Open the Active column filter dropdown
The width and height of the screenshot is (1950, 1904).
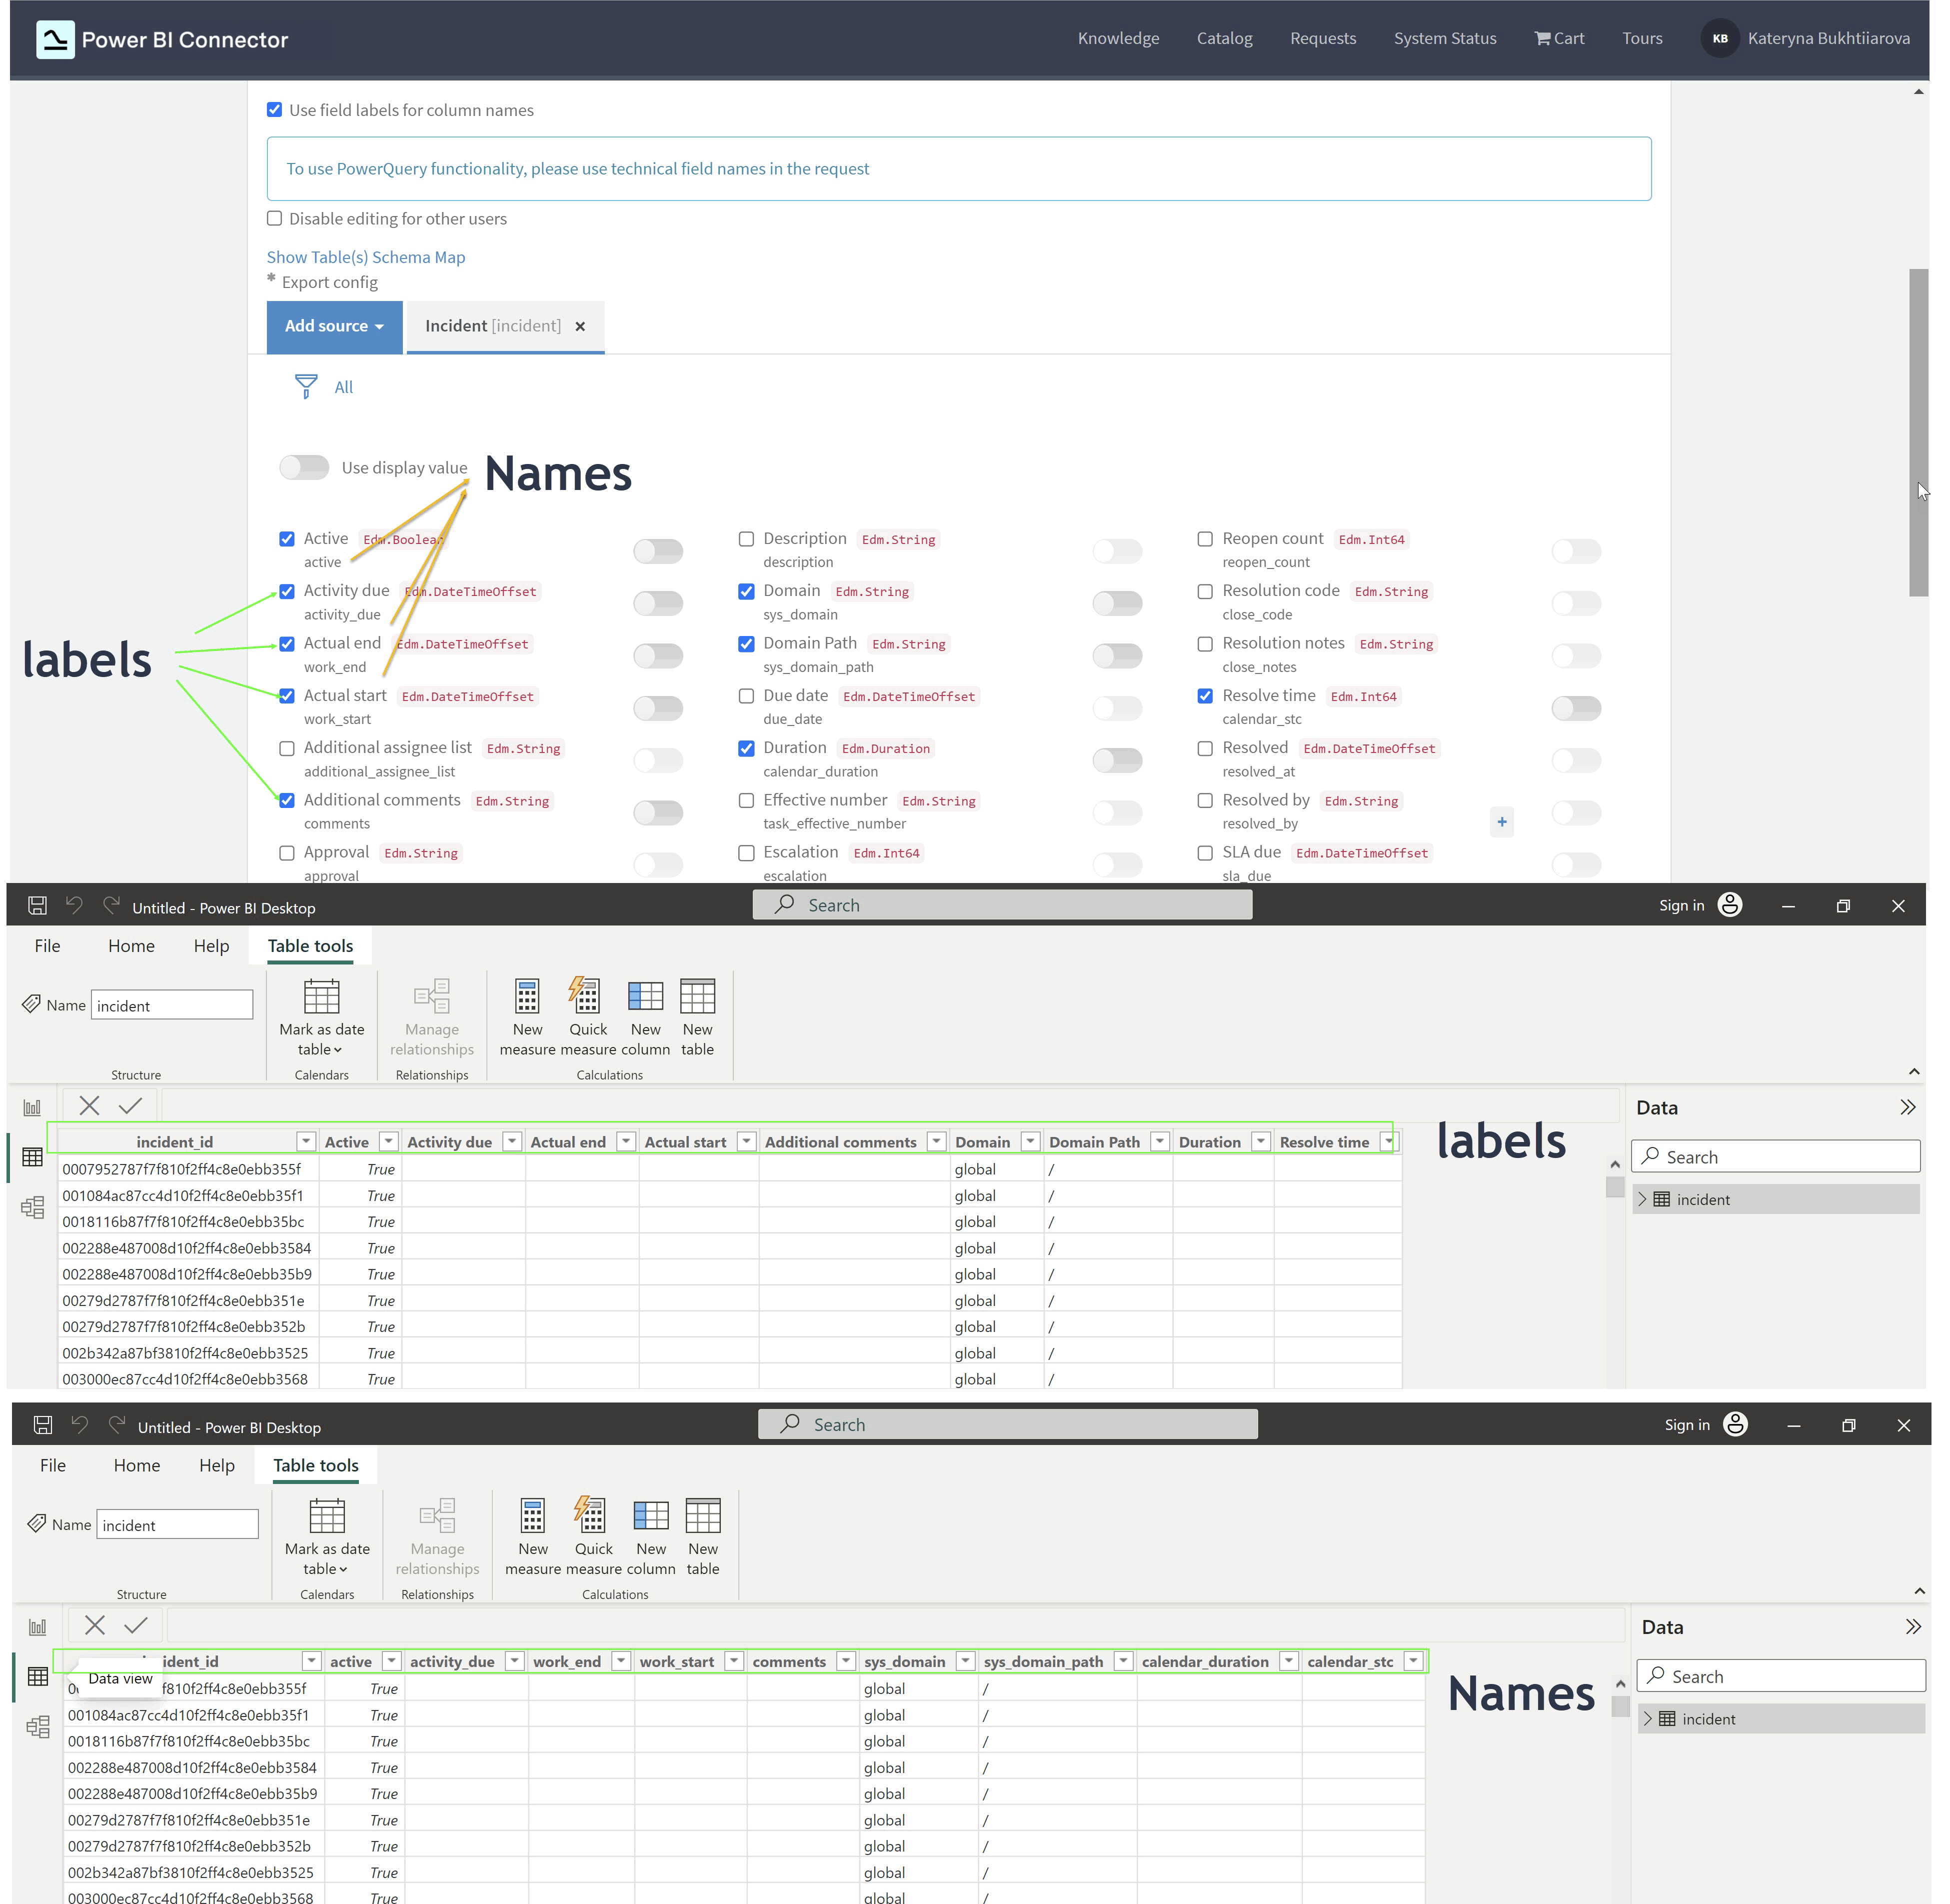coord(389,1141)
